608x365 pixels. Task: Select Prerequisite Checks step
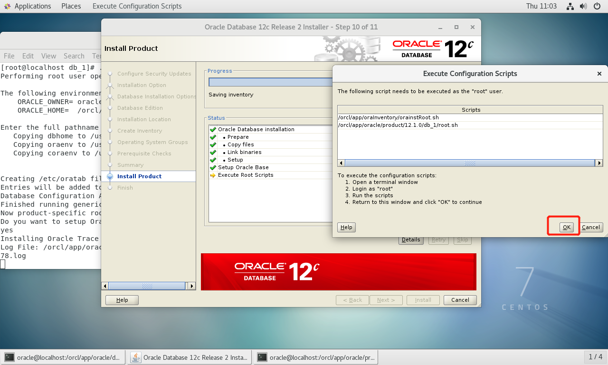click(x=144, y=154)
